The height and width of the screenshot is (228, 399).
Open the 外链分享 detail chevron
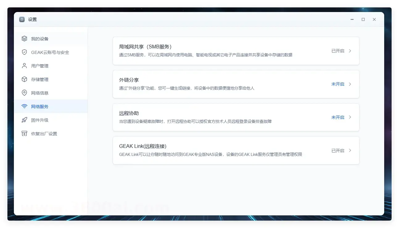[350, 84]
